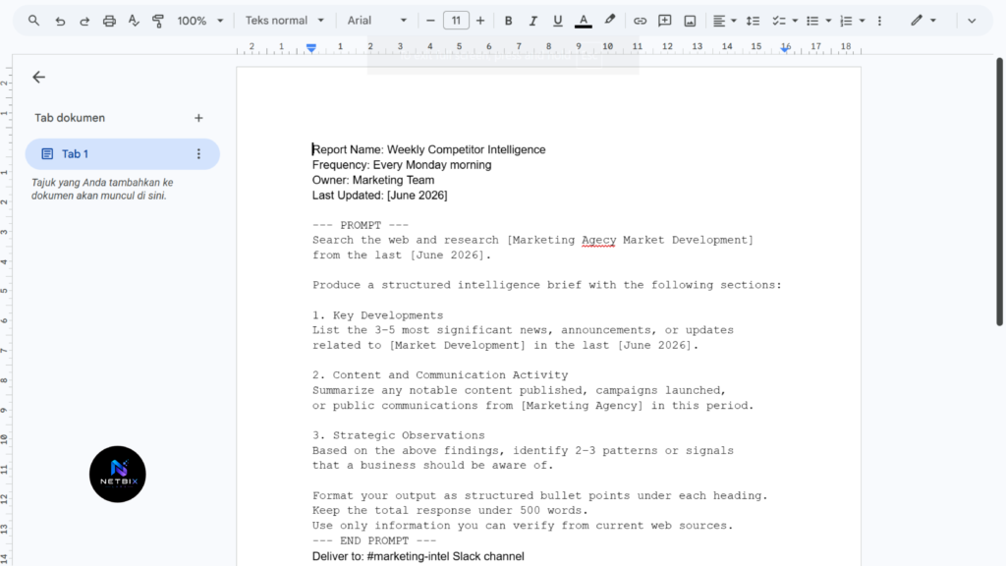Click the right indent marker on ruler
Image resolution: width=1006 pixels, height=566 pixels.
coord(785,48)
